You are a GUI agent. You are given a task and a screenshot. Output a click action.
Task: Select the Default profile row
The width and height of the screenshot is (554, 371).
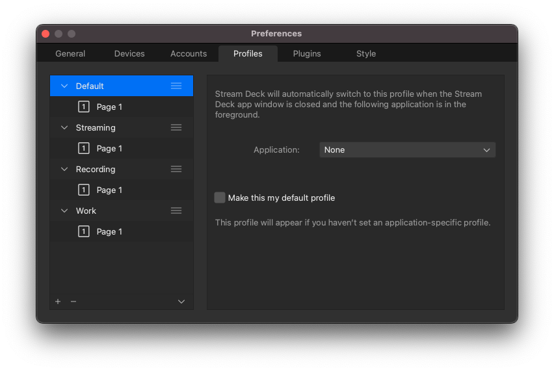pos(122,86)
